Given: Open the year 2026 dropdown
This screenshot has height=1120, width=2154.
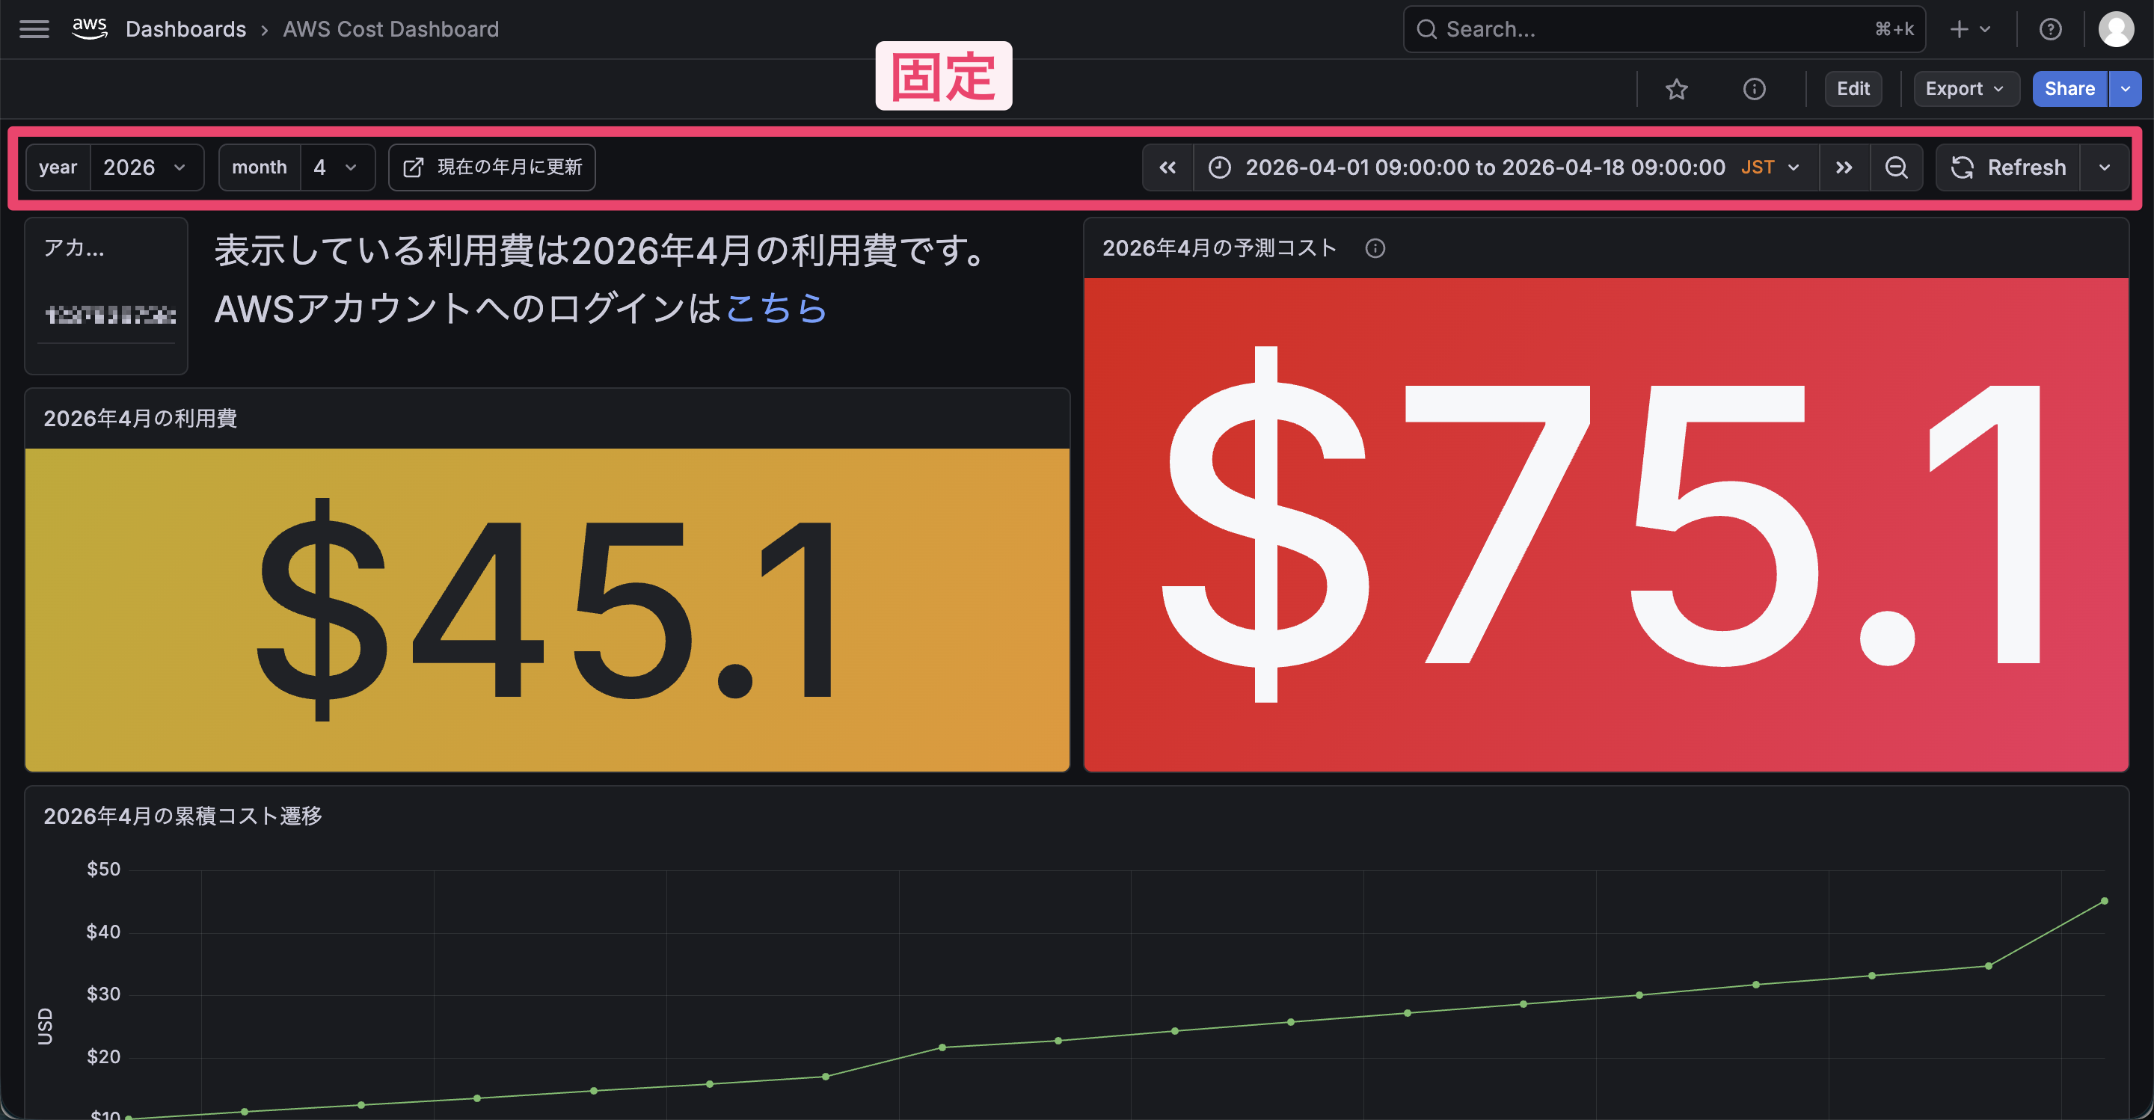Looking at the screenshot, I should [147, 167].
